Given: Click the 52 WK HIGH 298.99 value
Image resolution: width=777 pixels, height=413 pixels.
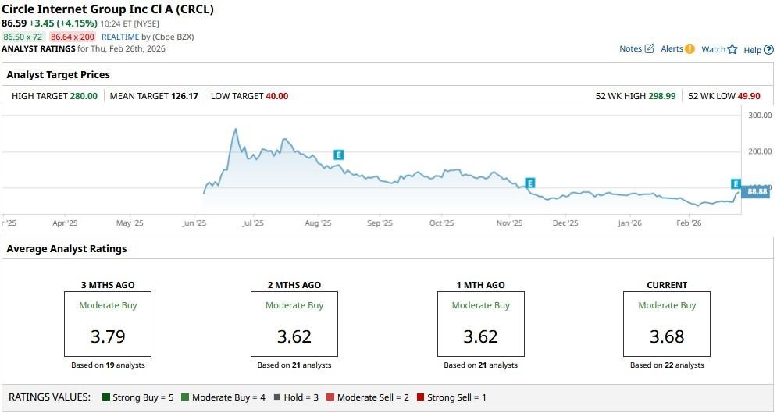Looking at the screenshot, I should 662,96.
